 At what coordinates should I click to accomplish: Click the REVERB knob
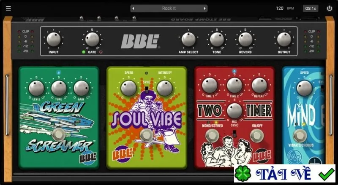coord(245,39)
